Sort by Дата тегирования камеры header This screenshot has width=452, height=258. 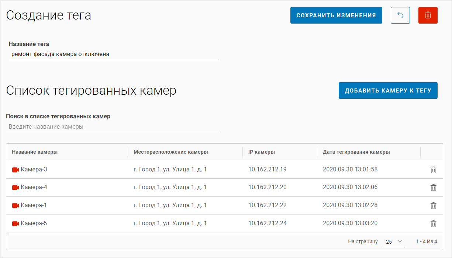click(x=356, y=152)
